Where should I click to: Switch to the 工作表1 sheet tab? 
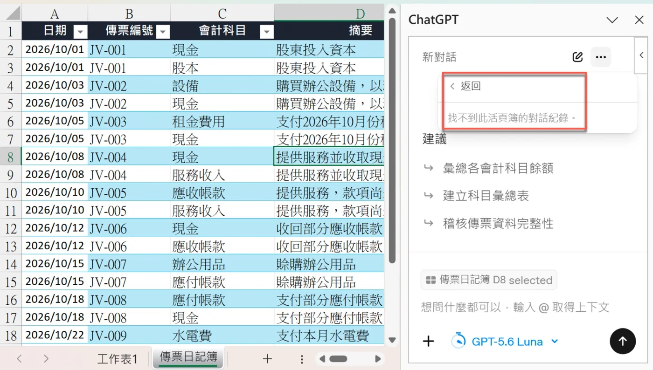click(117, 359)
